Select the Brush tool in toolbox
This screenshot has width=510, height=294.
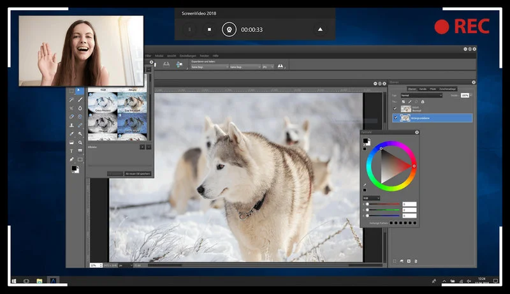[80, 99]
